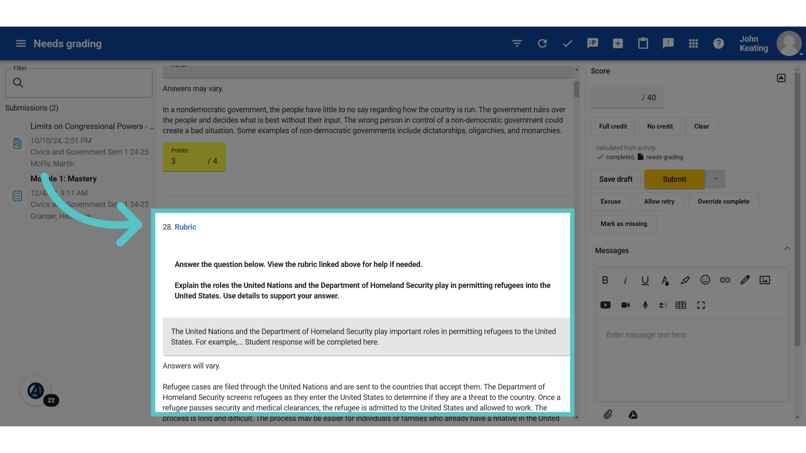Expand the John Keating account menu
This screenshot has width=806, height=453.
coord(789,43)
